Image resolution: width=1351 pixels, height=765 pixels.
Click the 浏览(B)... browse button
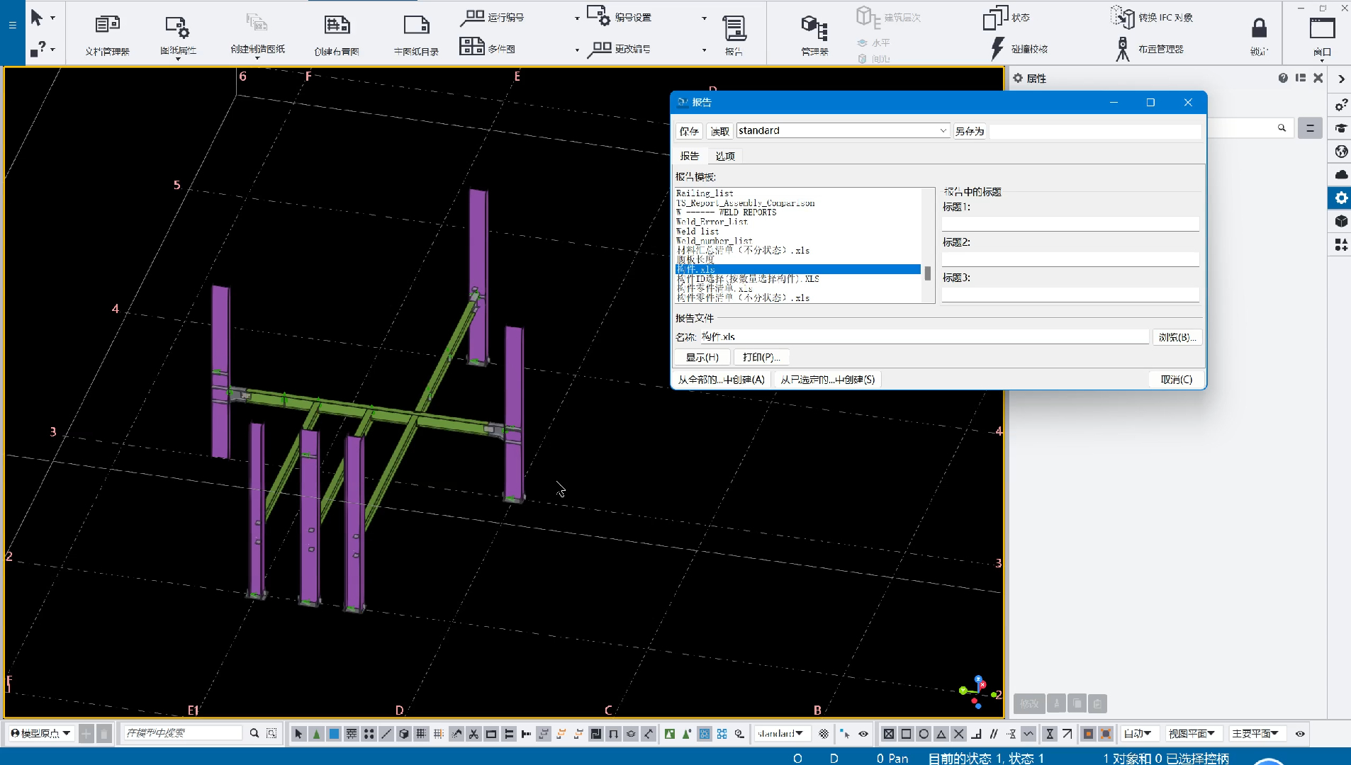point(1177,337)
